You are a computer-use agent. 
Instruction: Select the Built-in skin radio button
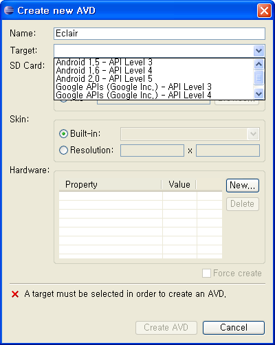pos(63,134)
